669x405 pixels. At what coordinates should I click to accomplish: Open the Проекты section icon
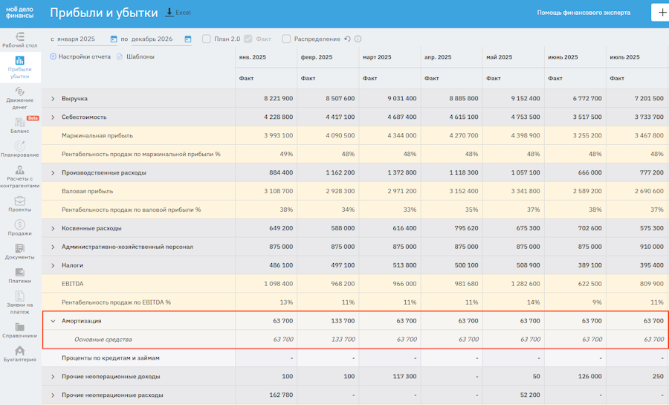tap(20, 204)
